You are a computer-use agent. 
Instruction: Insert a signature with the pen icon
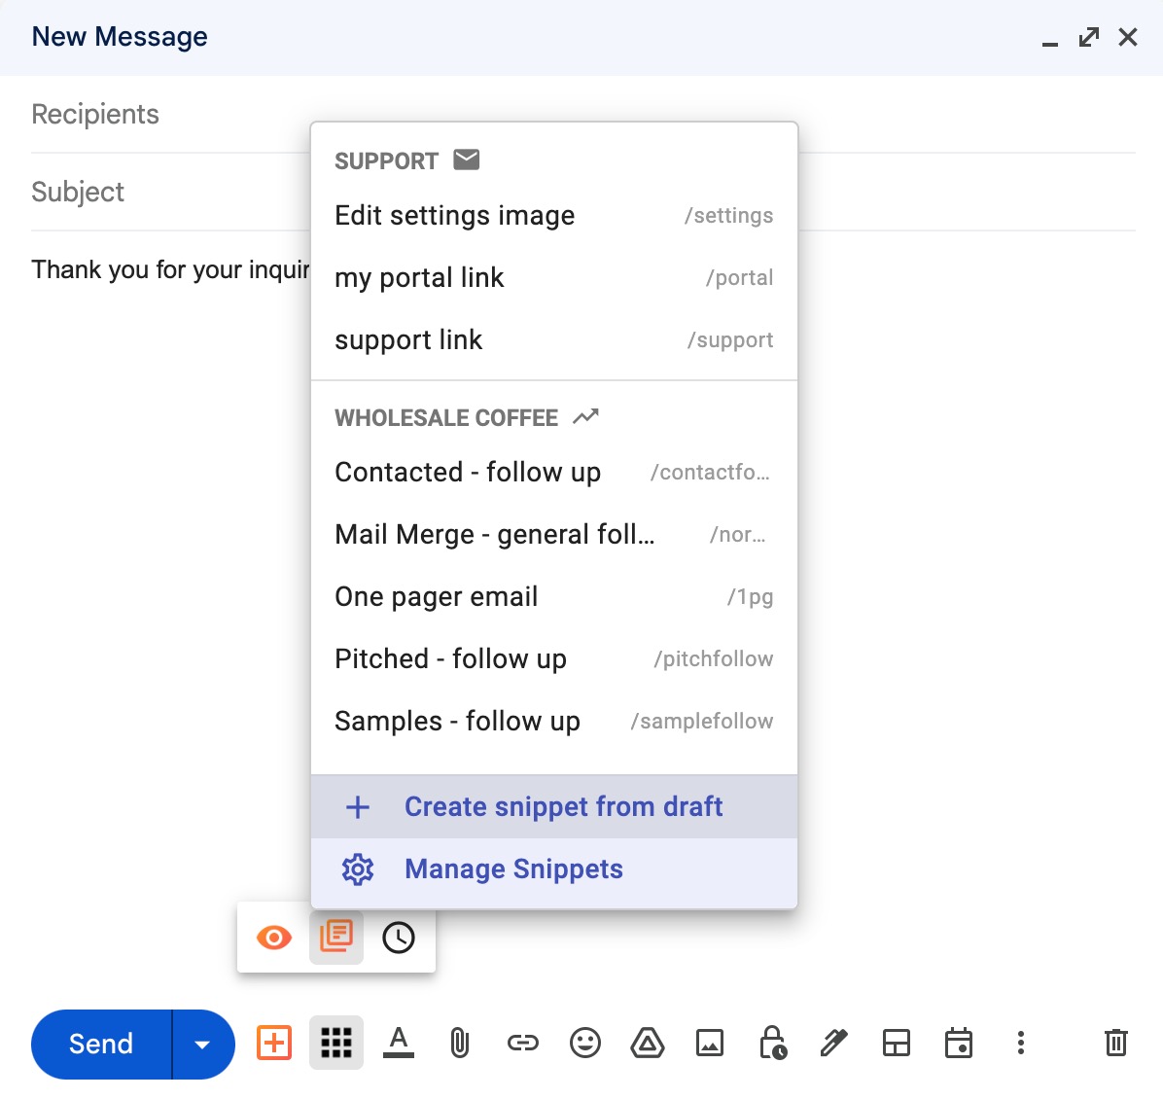[834, 1043]
